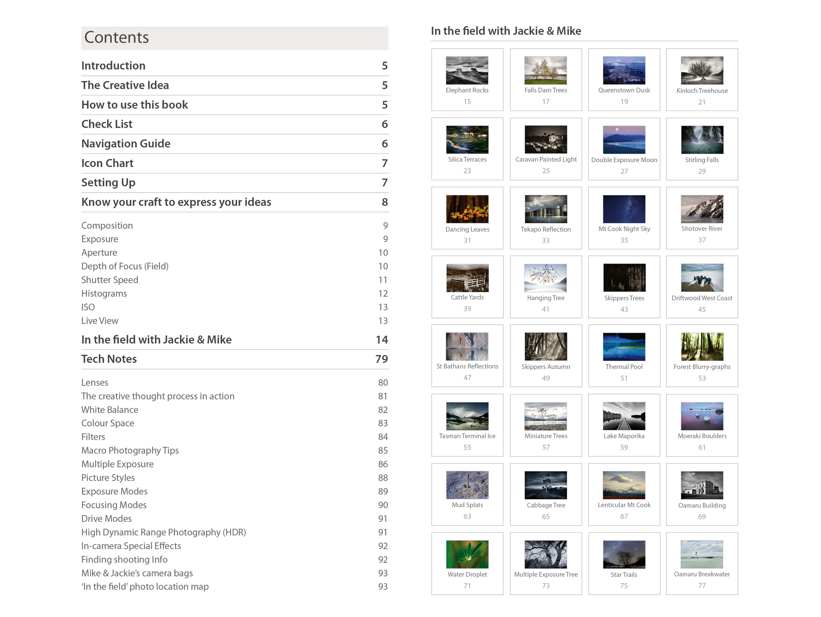Click the Tekapo Reflection image
This screenshot has width=821, height=617.
click(545, 209)
